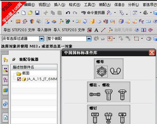
Task: Open the 首选项(P) menu
Action: [150, 5]
